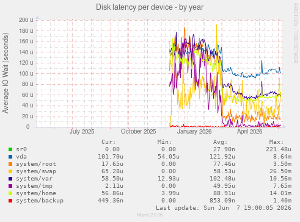Click system/root current value '17.65u'
The height and width of the screenshot is (222, 300).
click(x=112, y=164)
